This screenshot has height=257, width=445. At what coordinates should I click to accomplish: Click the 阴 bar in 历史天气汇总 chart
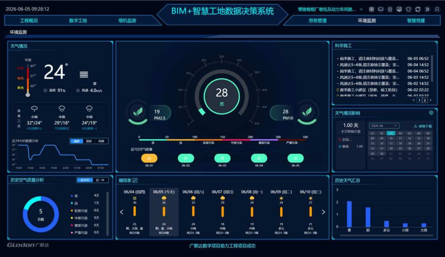click(x=368, y=217)
